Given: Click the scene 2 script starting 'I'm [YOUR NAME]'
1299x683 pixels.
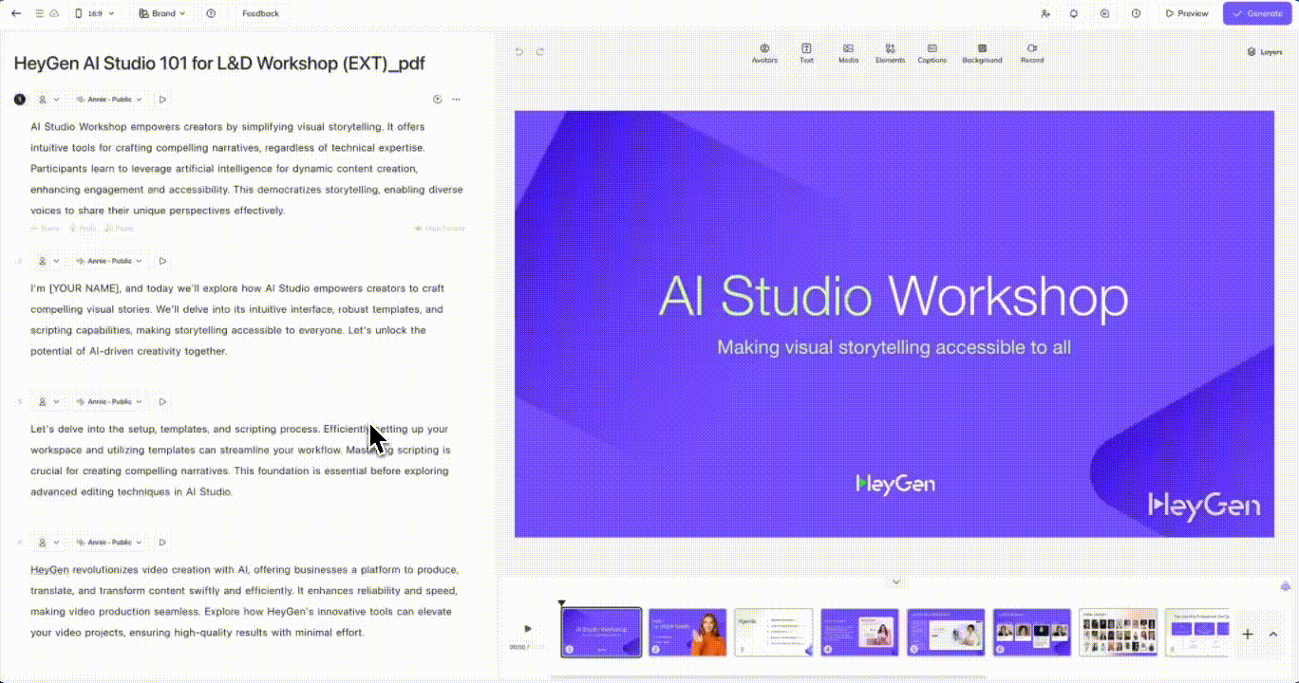Looking at the screenshot, I should point(237,320).
